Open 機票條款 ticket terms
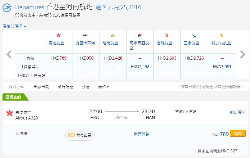Viewport: 250px width, 158px height. tap(141, 134)
